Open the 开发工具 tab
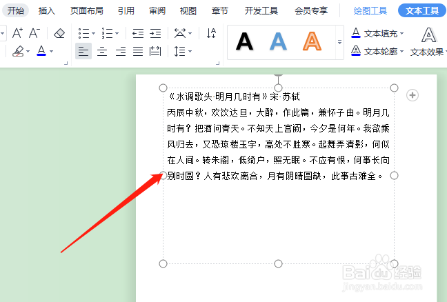The height and width of the screenshot is (302, 447). pos(261,10)
